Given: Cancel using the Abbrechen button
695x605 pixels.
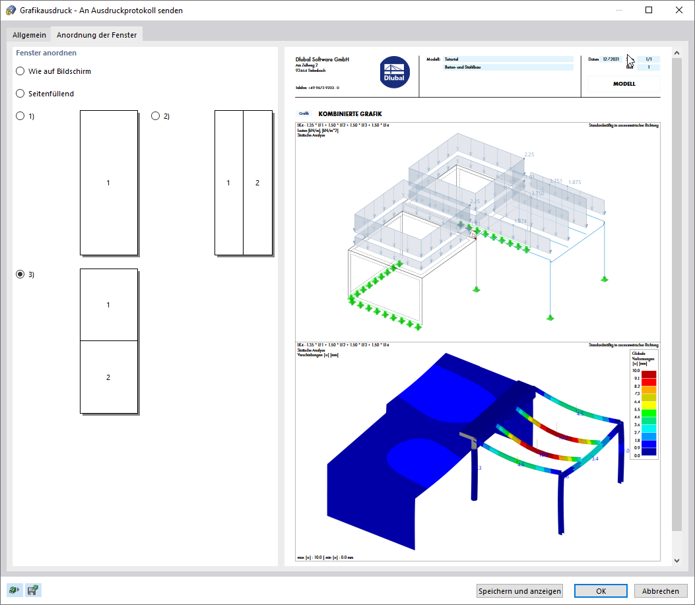Looking at the screenshot, I should point(661,591).
